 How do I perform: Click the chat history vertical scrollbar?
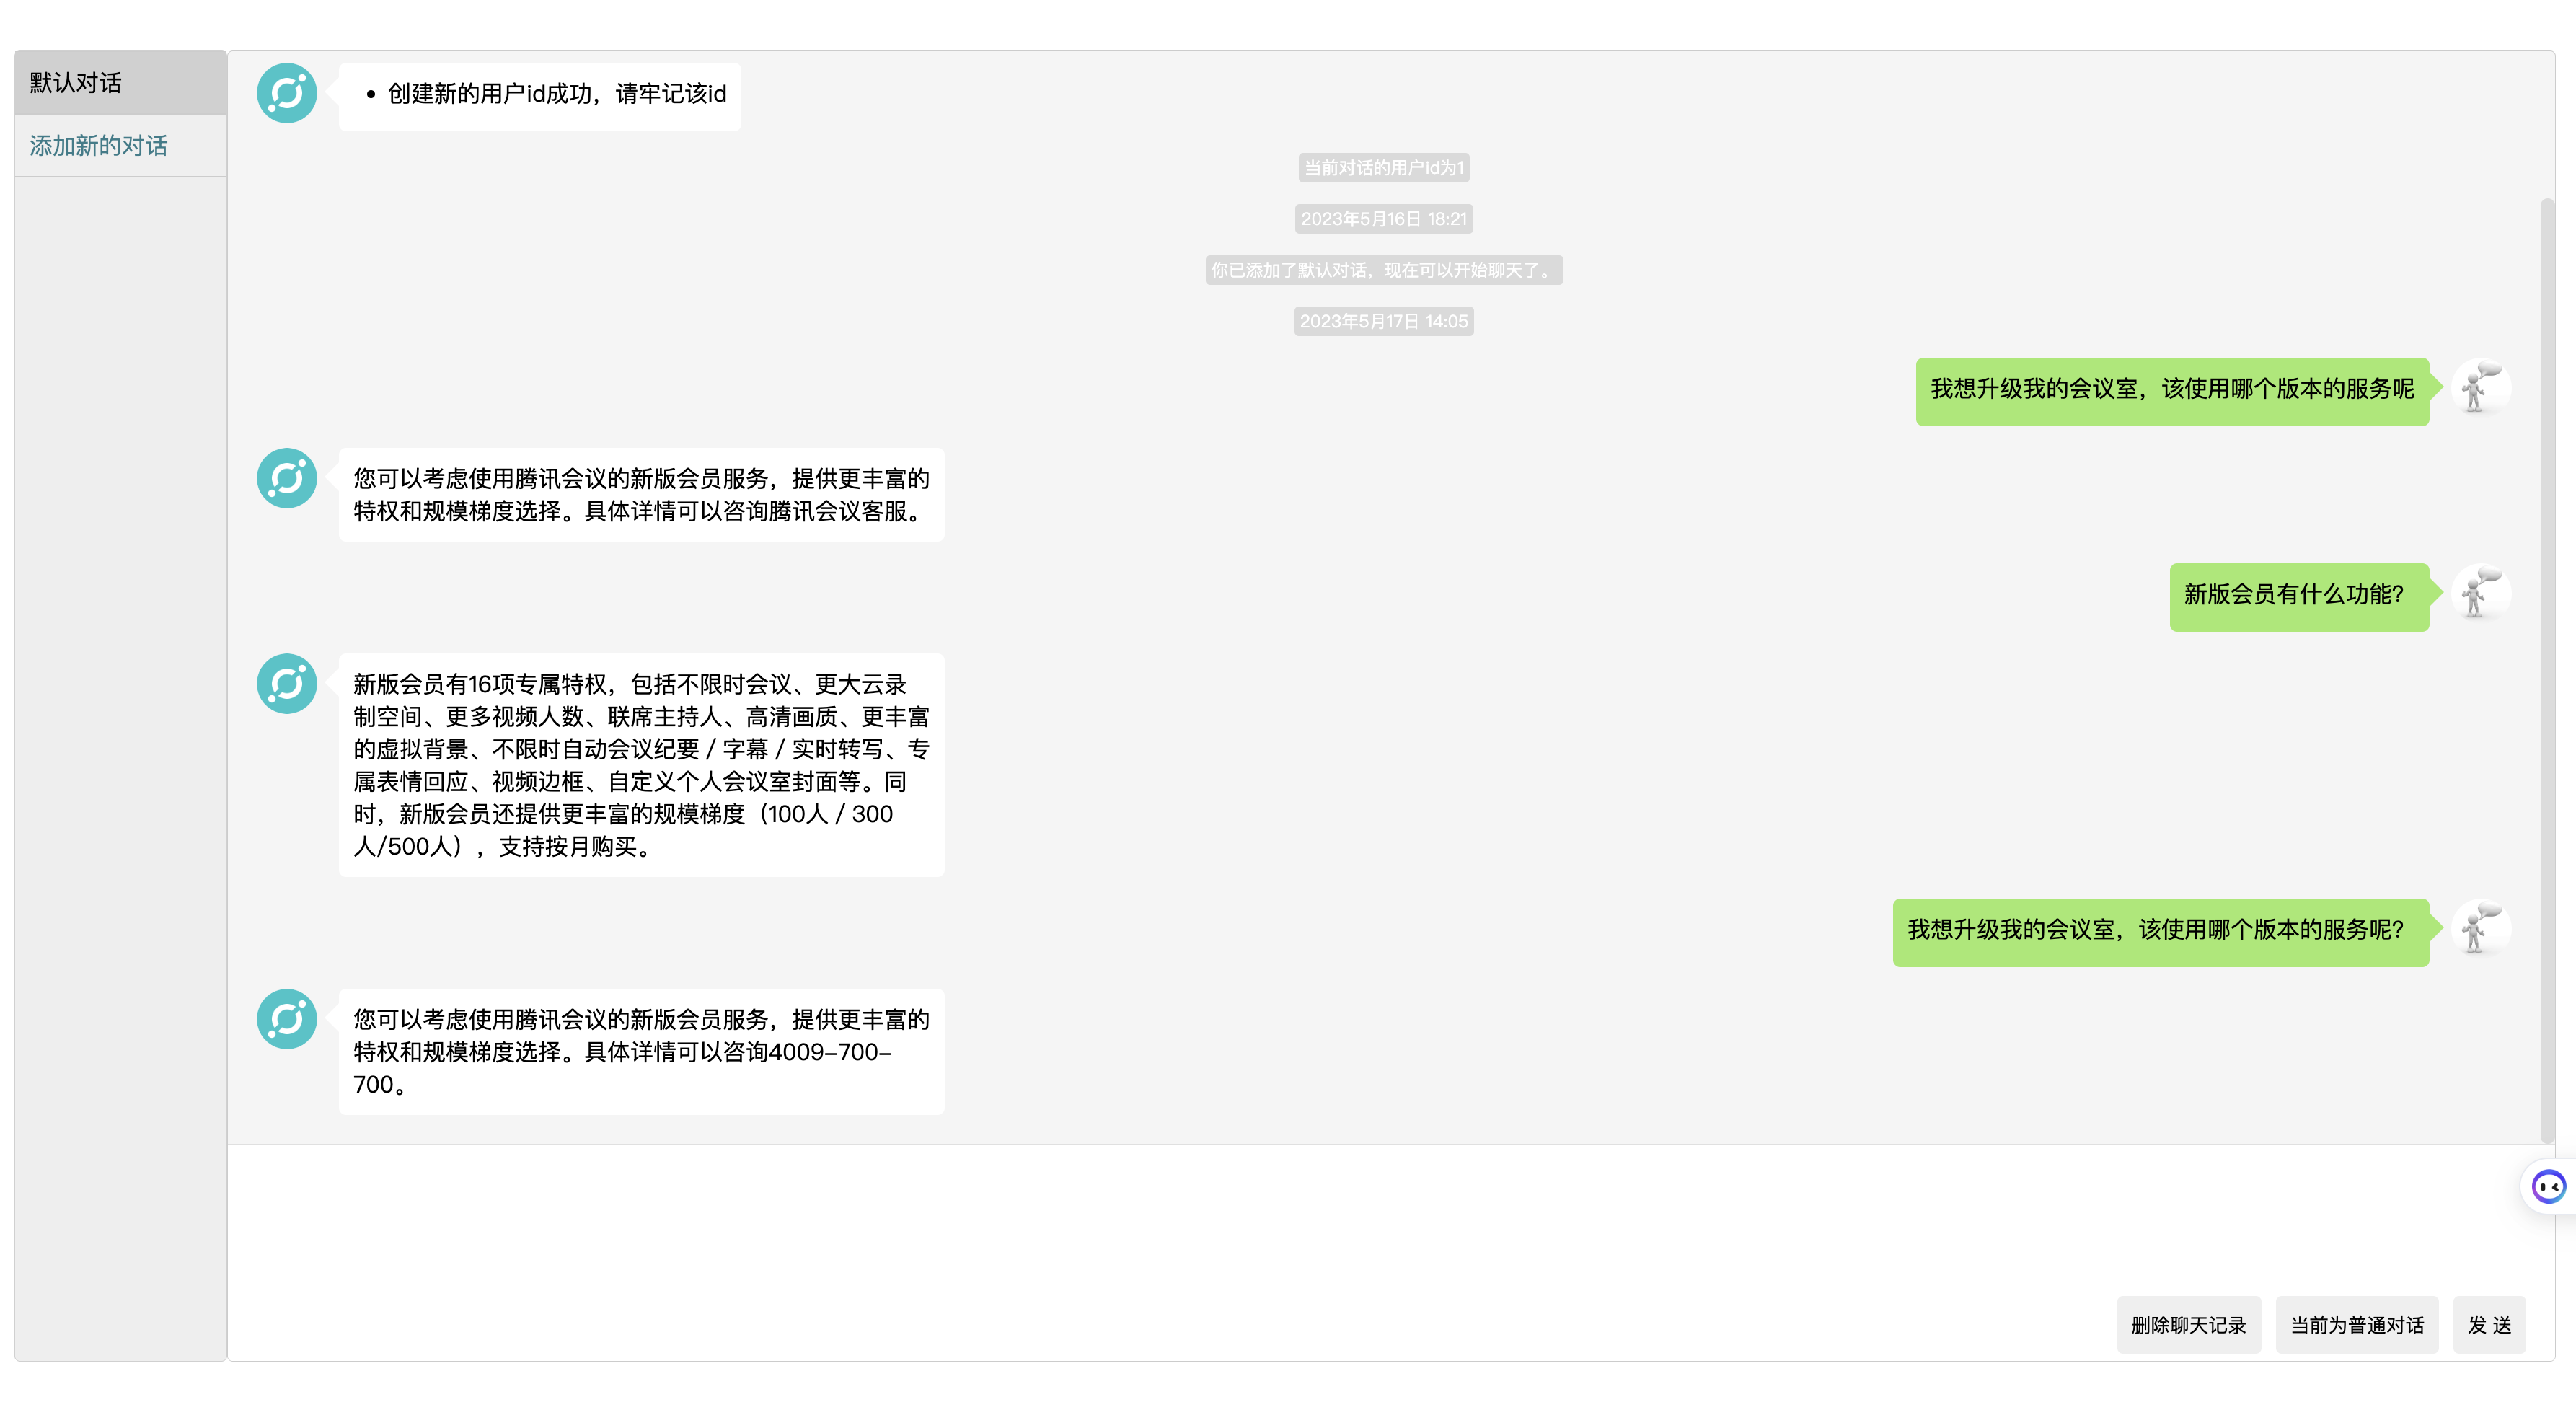point(2547,670)
